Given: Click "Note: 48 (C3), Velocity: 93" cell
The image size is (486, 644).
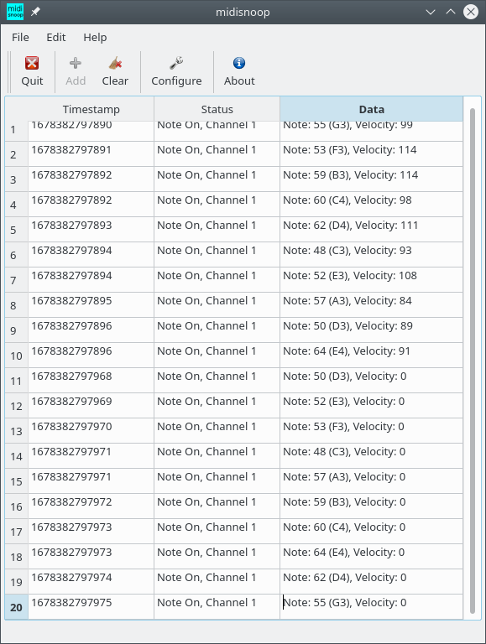Looking at the screenshot, I should click(371, 255).
